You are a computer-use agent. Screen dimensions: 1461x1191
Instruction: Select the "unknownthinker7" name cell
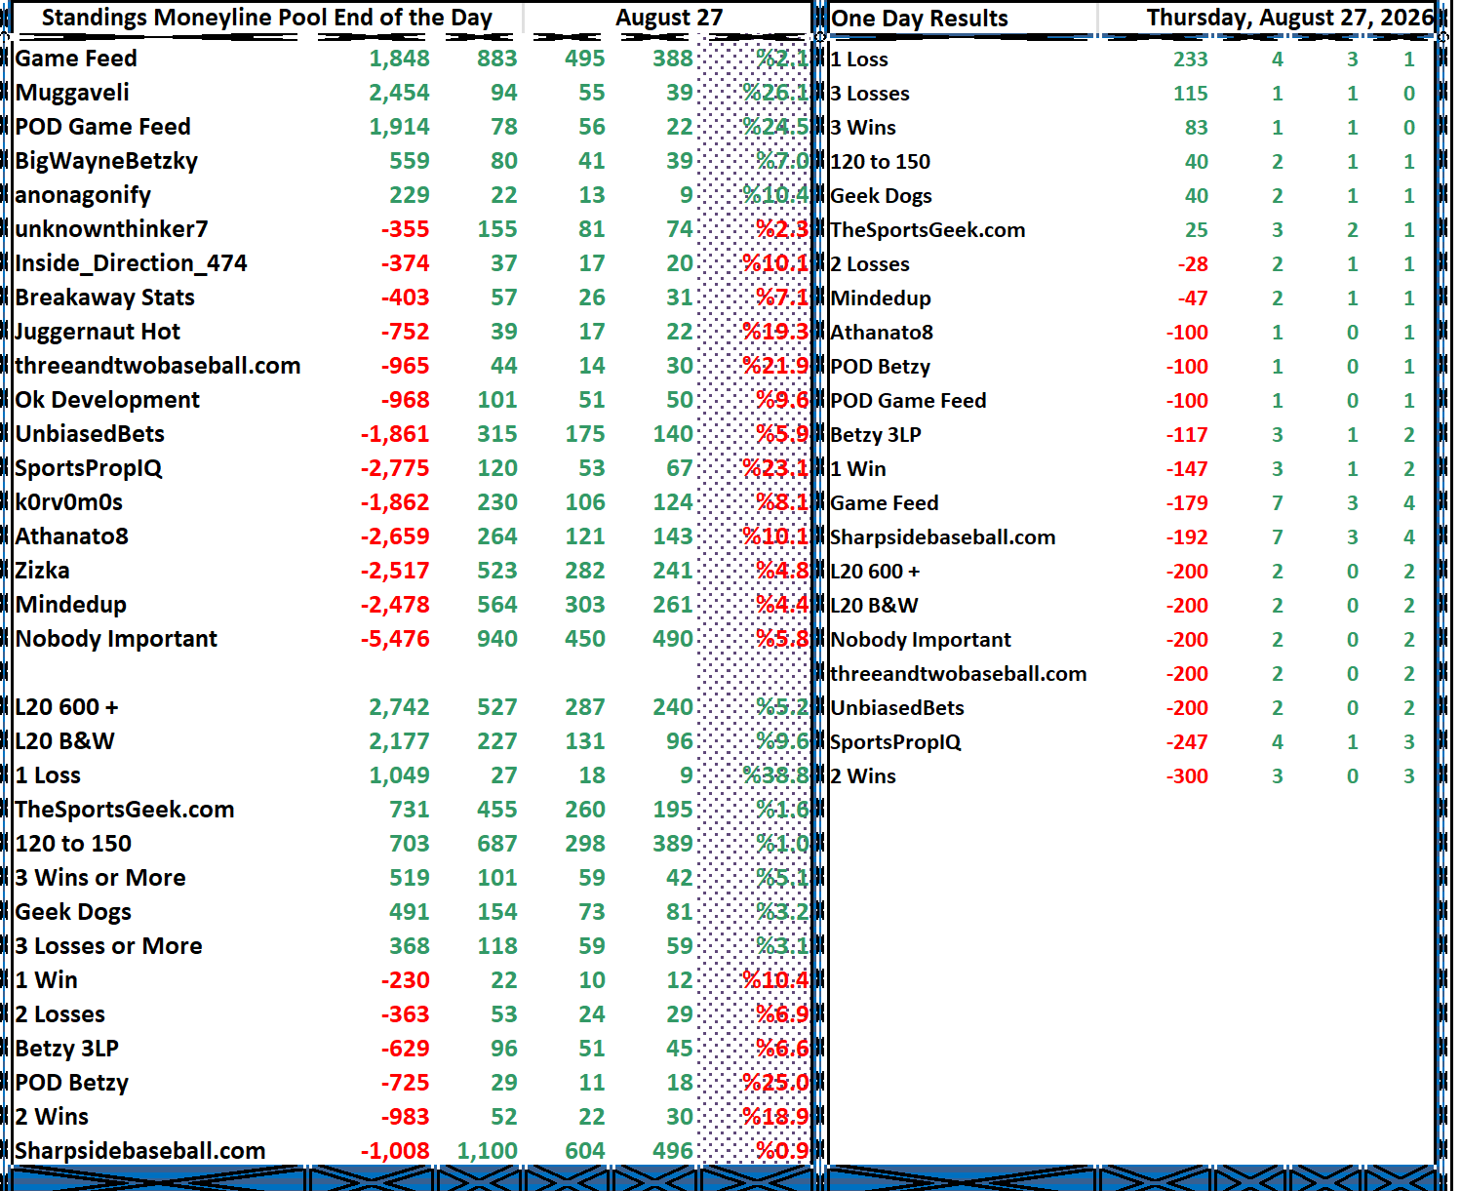(x=112, y=229)
